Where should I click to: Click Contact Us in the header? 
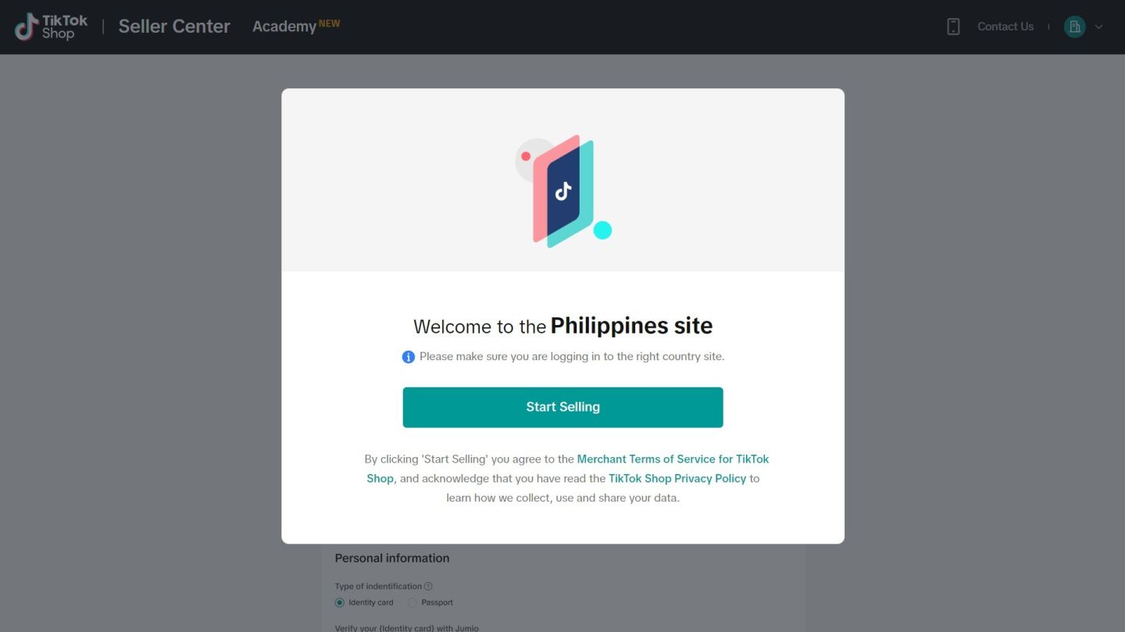click(1005, 27)
